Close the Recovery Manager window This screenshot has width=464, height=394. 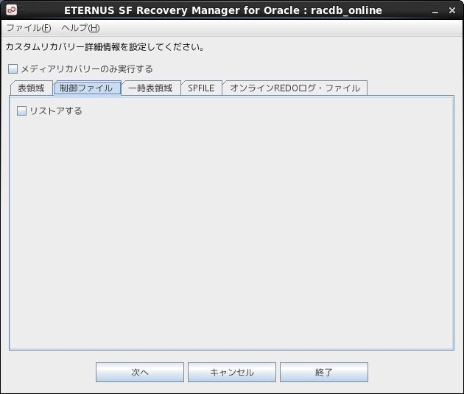452,10
